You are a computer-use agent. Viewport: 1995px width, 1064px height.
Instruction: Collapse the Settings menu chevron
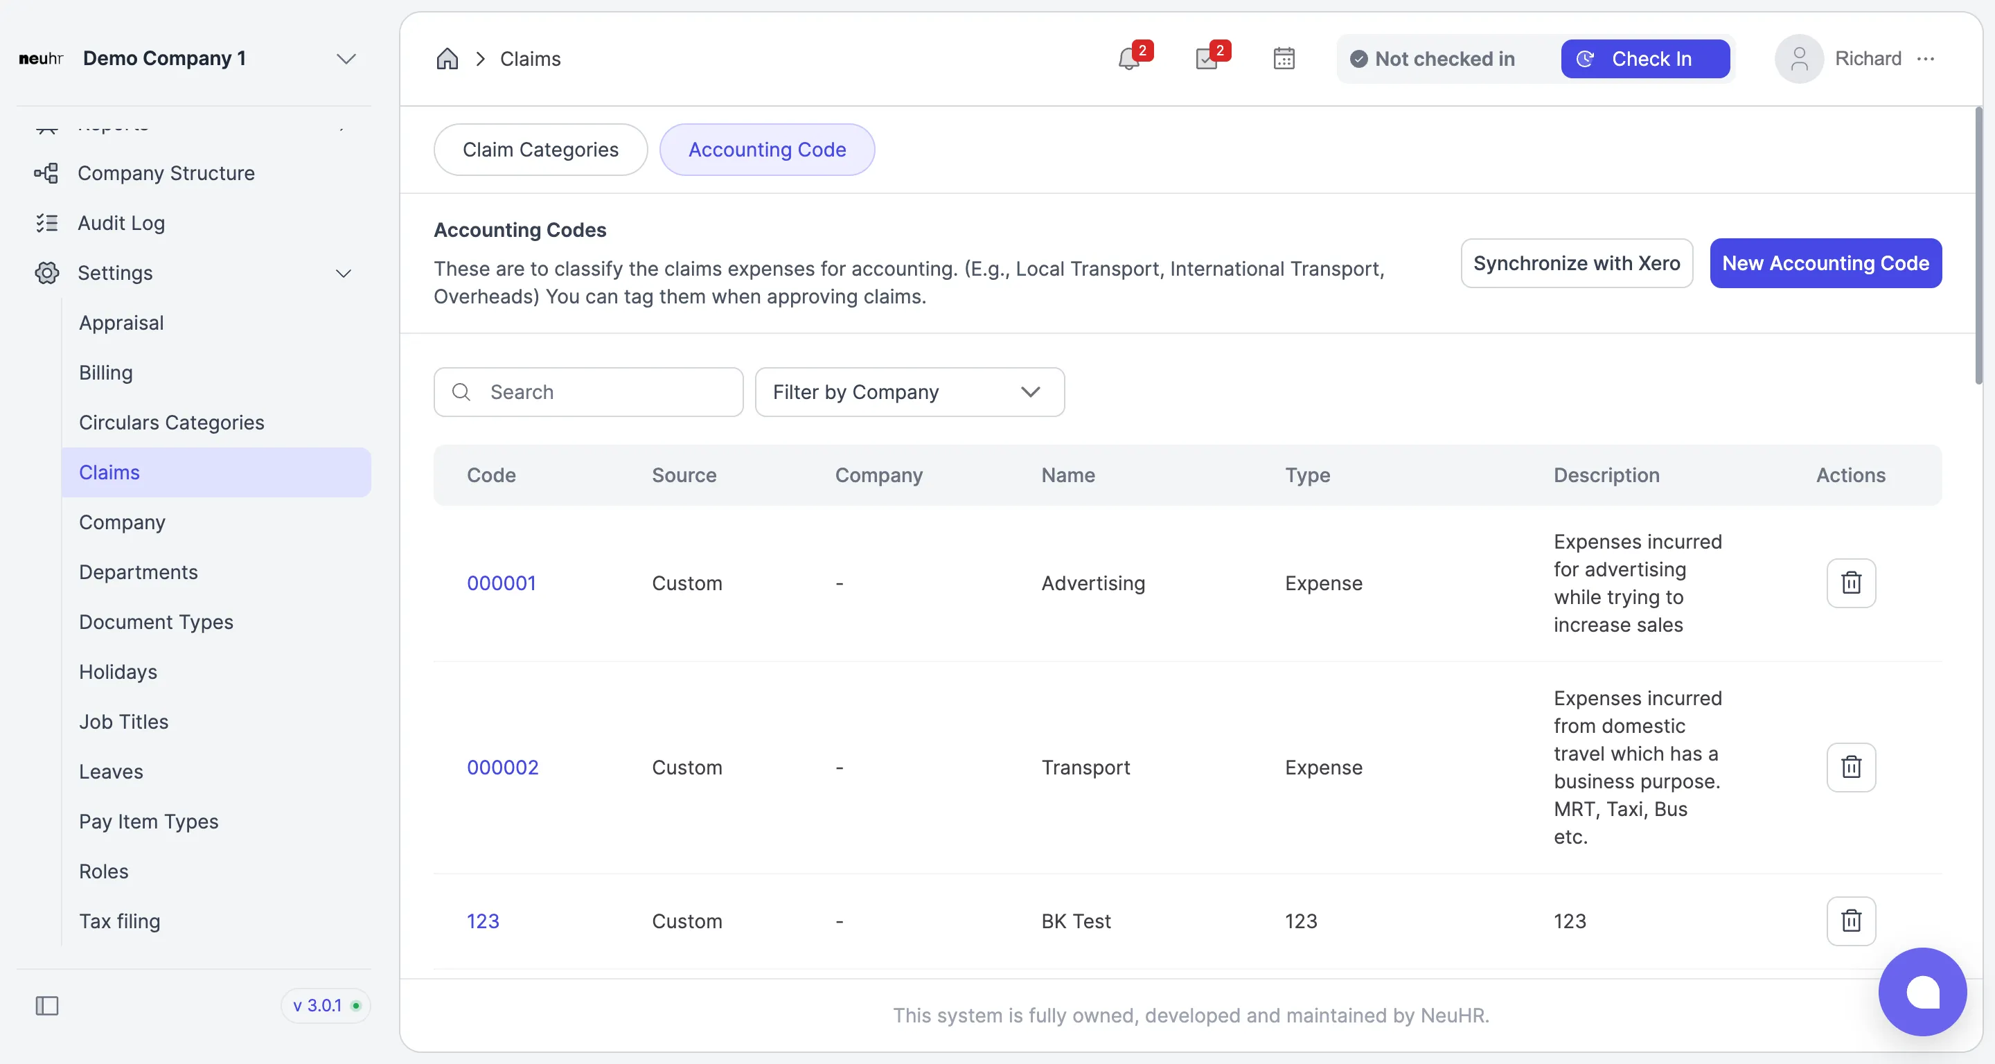(343, 273)
